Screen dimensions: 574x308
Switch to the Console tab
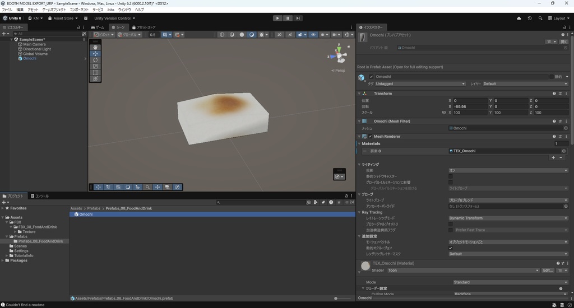tap(39, 196)
